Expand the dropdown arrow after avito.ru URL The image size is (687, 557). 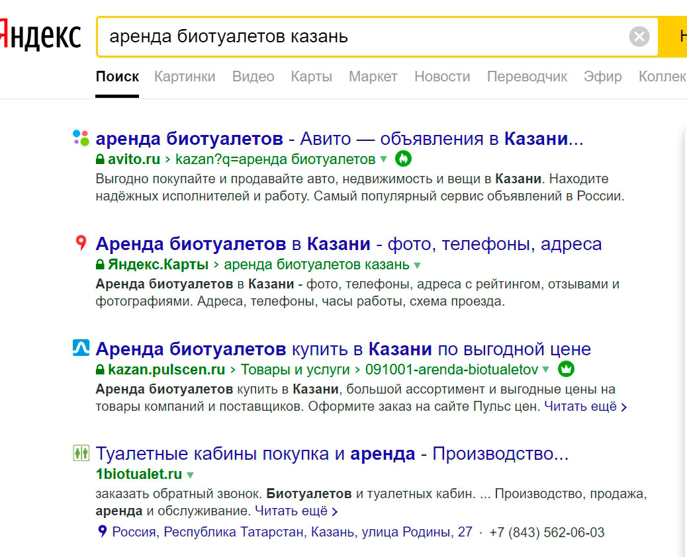pyautogui.click(x=384, y=159)
